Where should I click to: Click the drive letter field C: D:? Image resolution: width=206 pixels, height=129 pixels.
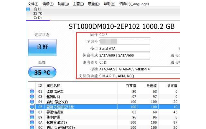[x=125, y=62]
